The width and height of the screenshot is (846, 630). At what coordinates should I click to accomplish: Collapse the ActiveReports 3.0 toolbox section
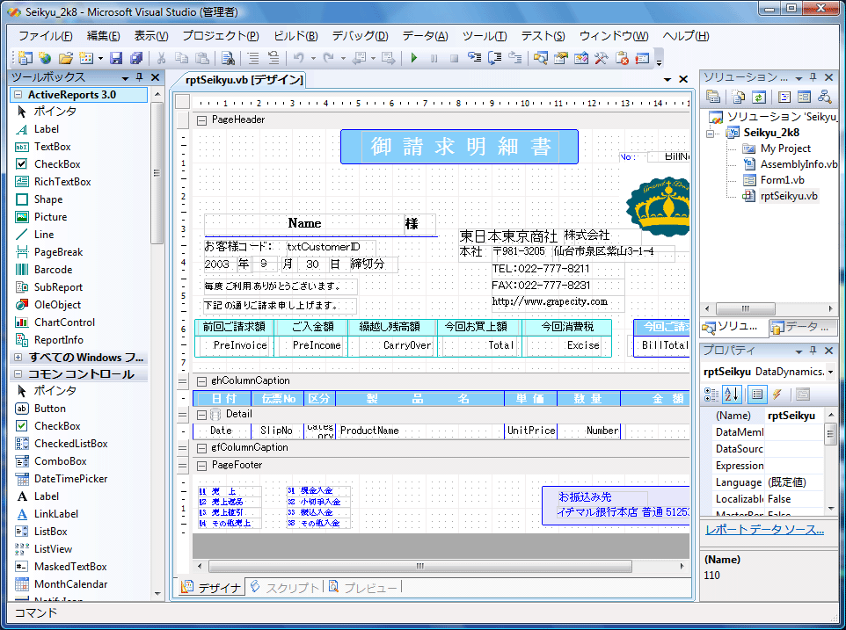tap(20, 94)
